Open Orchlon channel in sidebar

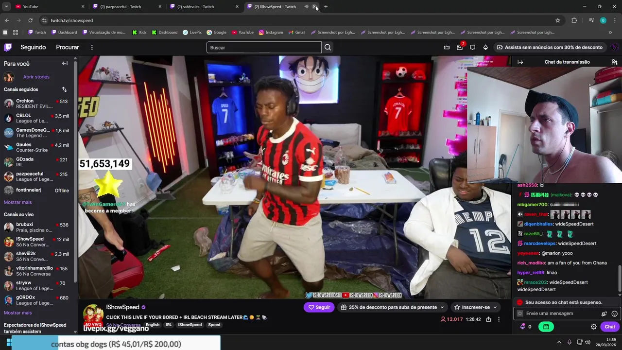[37, 104]
